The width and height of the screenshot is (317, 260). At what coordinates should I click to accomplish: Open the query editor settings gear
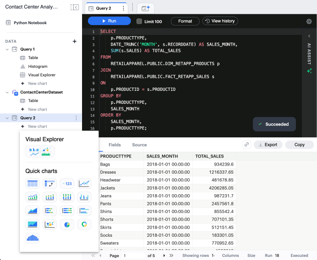[x=309, y=21]
